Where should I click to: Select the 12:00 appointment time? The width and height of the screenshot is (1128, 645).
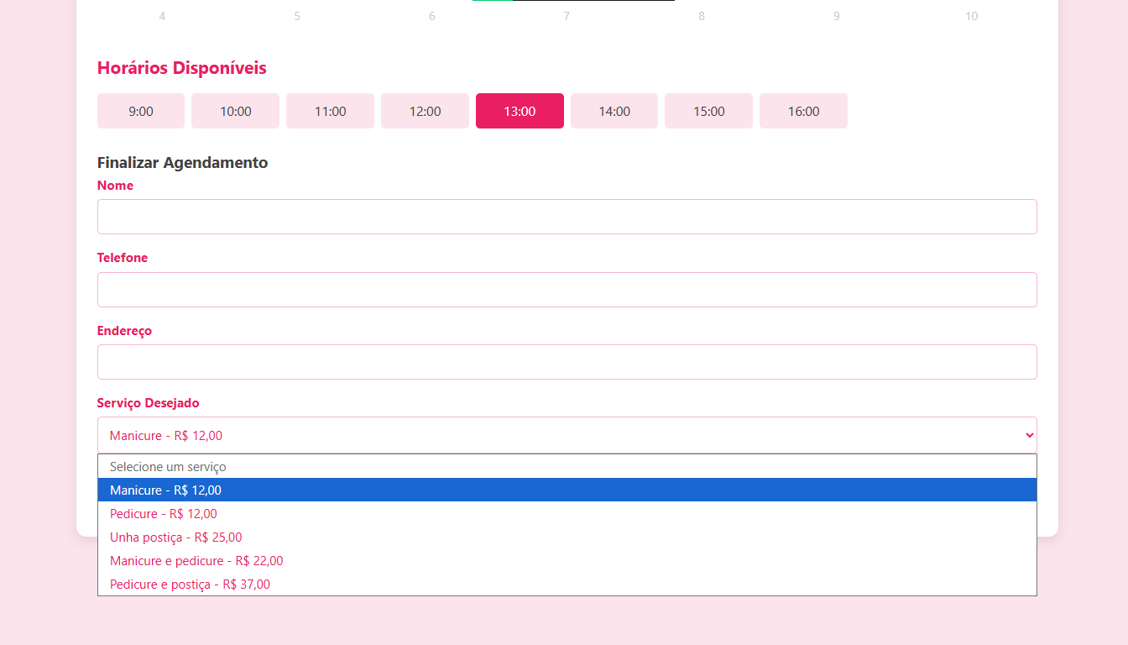pyautogui.click(x=425, y=111)
